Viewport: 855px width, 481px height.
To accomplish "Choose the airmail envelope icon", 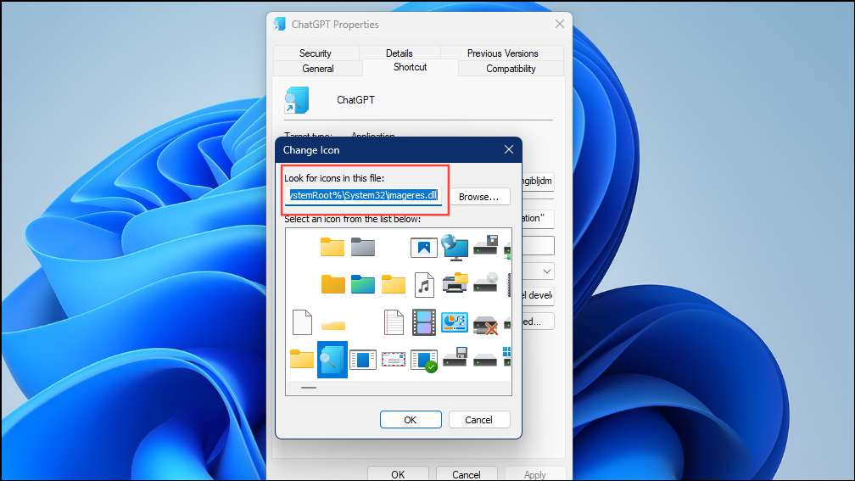I will [x=394, y=360].
